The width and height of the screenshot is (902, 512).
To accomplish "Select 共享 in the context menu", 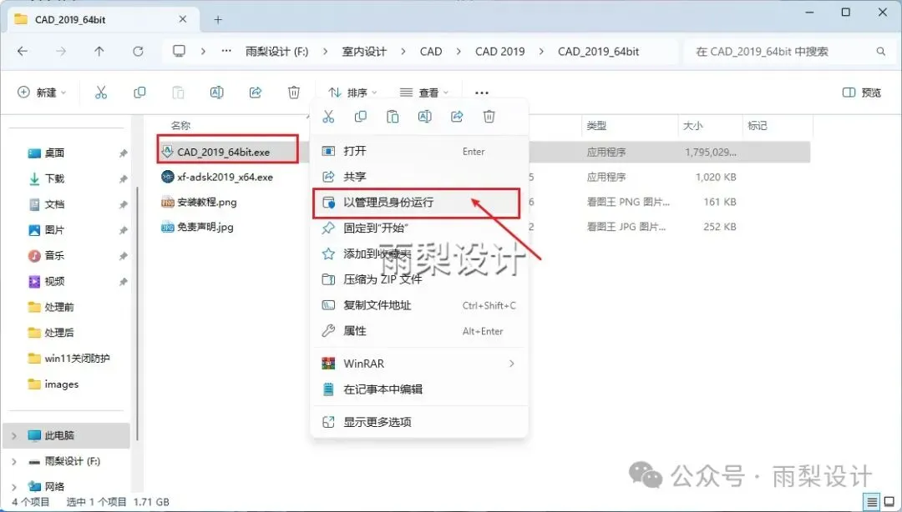I will 419,177.
